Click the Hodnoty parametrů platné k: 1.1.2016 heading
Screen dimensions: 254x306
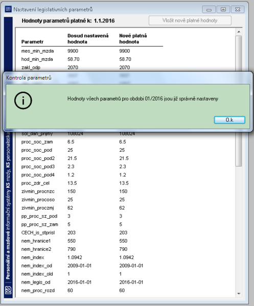click(x=68, y=20)
